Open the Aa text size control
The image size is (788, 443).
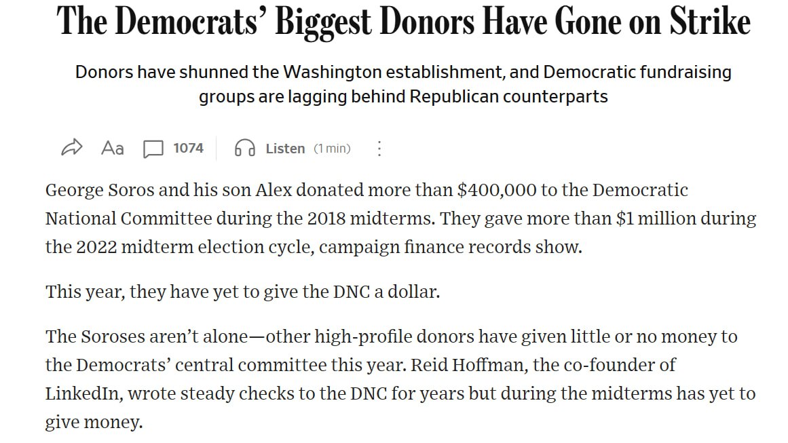click(x=113, y=148)
